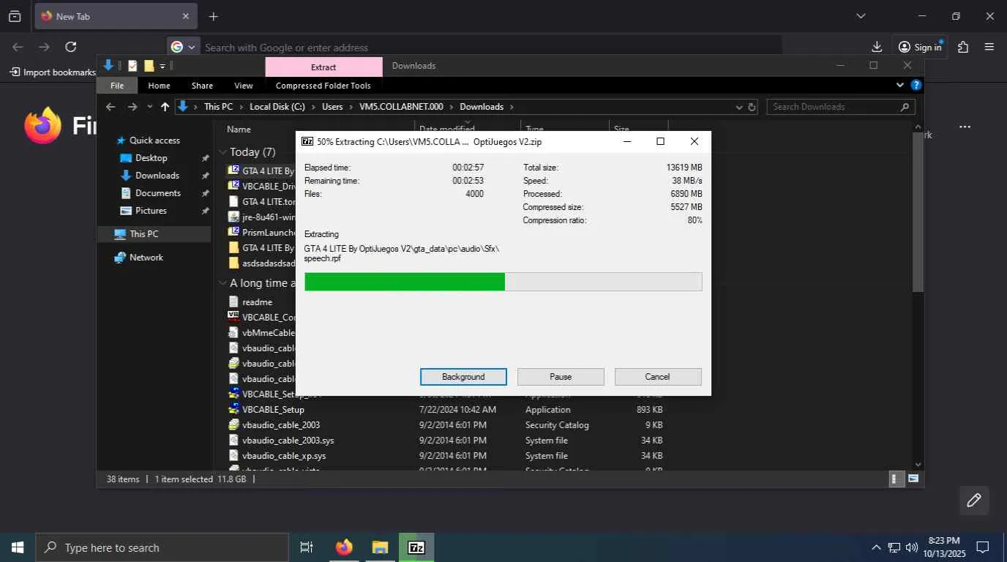The width and height of the screenshot is (1007, 562).
Task: Focus the Search Downloads box
Action: [x=840, y=107]
